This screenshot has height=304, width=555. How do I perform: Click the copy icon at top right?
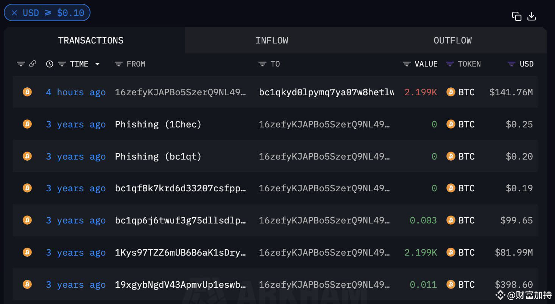click(x=516, y=16)
